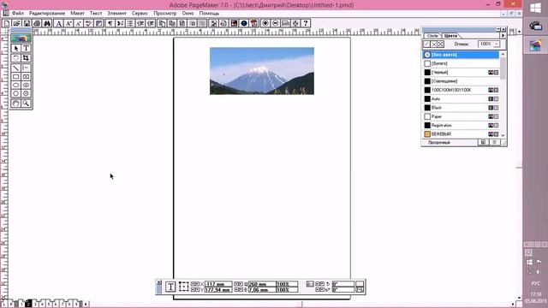Nudge rotation angle arrows in Control palette

point(319,284)
